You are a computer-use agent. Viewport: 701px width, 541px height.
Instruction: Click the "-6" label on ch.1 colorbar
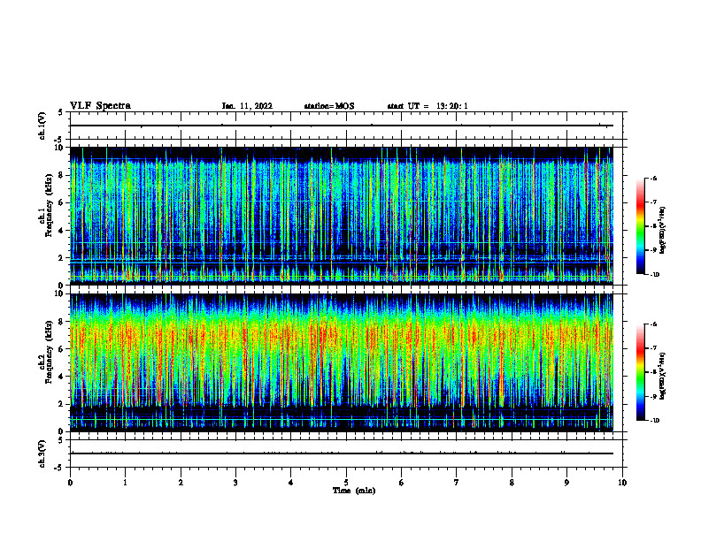point(653,179)
